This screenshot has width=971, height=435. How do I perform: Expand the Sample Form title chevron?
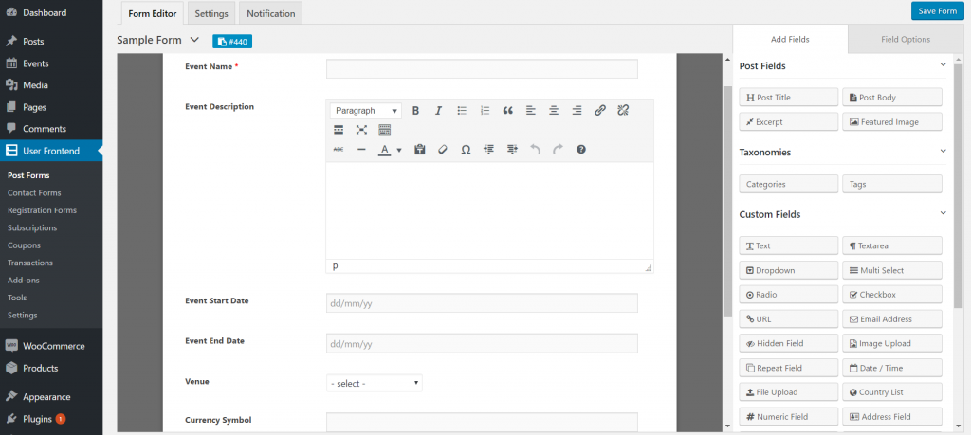(x=194, y=40)
